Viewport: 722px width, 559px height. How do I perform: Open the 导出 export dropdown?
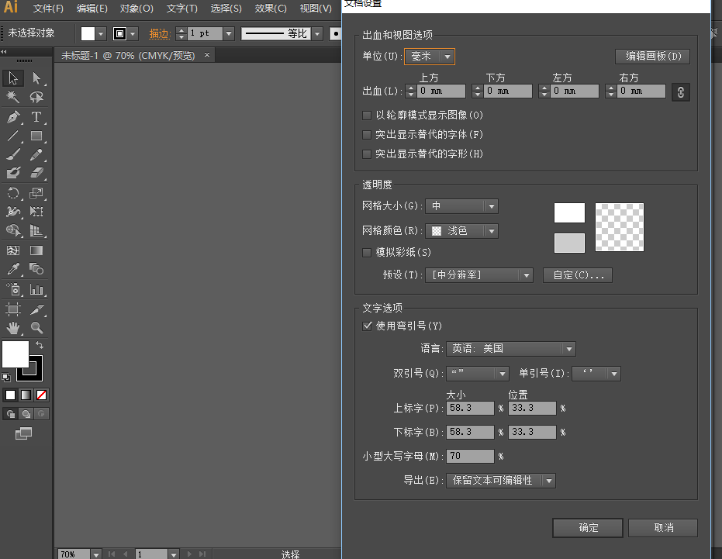tap(501, 481)
